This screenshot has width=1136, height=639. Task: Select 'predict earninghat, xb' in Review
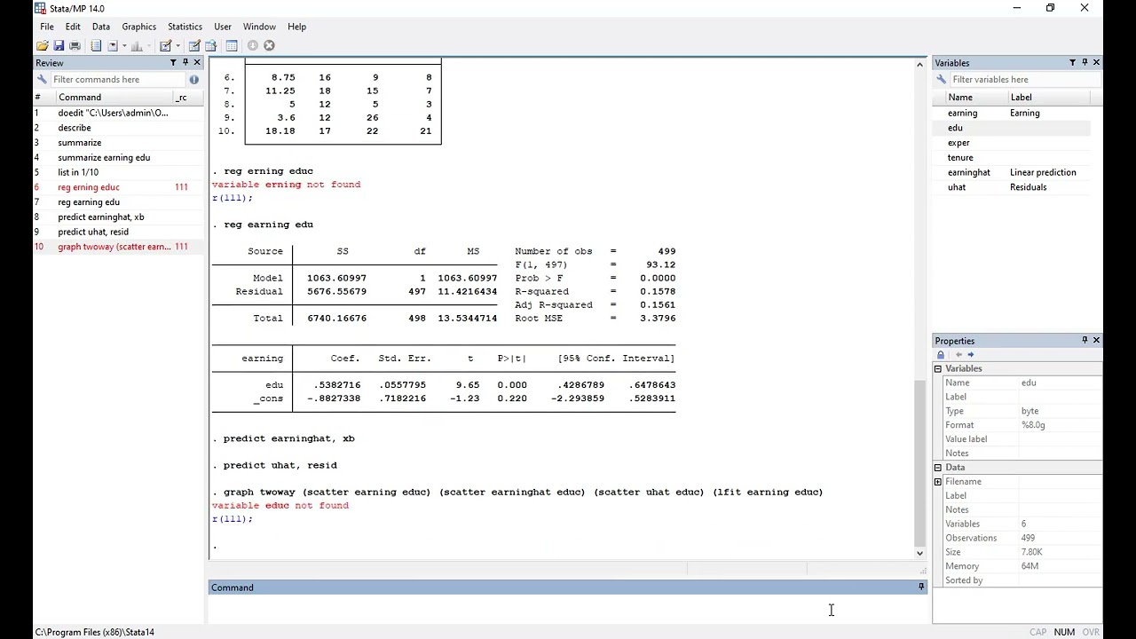pyautogui.click(x=117, y=217)
